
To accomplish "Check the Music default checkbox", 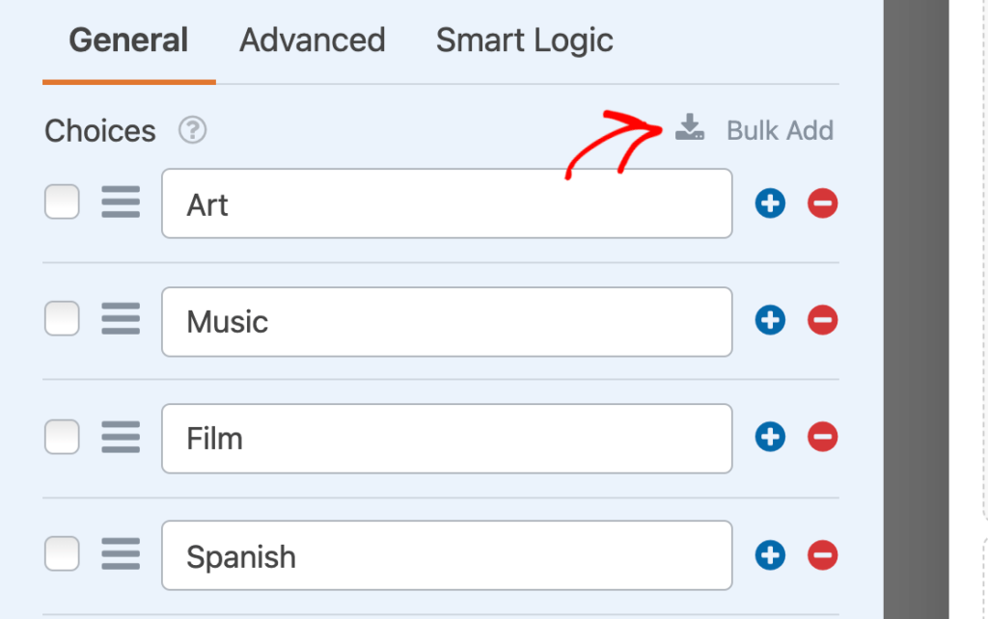I will pyautogui.click(x=62, y=318).
